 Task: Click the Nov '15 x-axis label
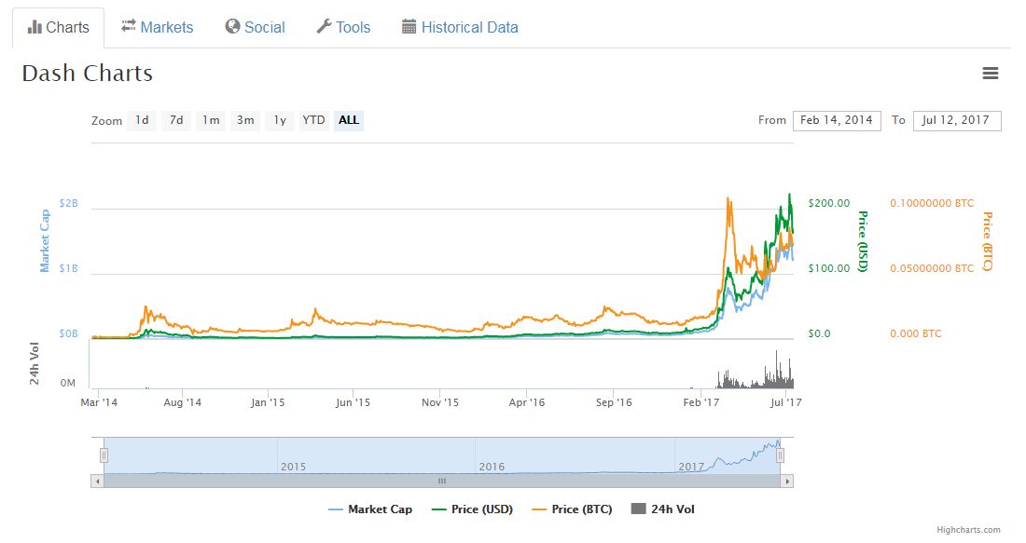tap(440, 402)
